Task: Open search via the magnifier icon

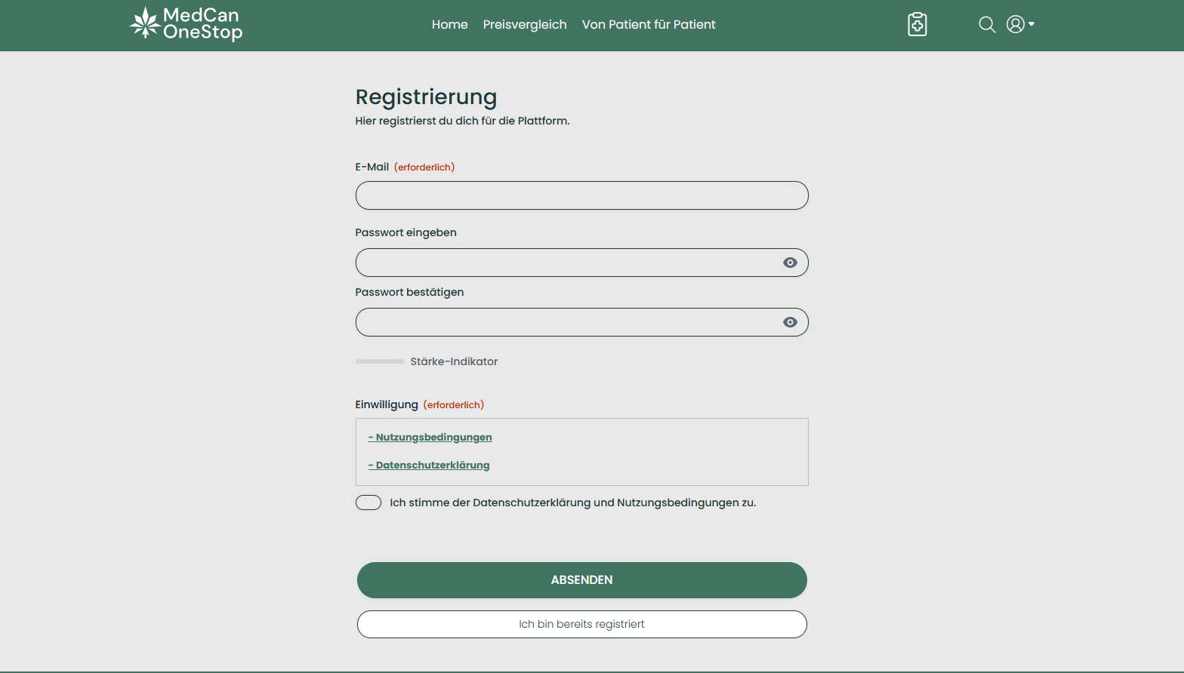Action: click(x=986, y=24)
